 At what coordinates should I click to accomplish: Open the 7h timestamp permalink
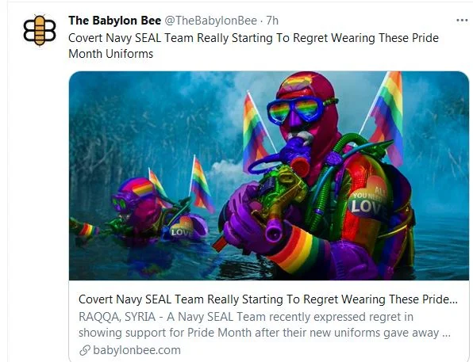click(272, 21)
